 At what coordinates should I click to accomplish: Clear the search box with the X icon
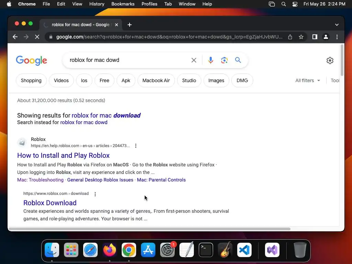pos(194,60)
